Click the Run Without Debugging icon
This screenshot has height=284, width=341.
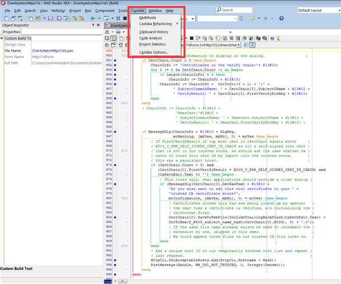pos(106,18)
